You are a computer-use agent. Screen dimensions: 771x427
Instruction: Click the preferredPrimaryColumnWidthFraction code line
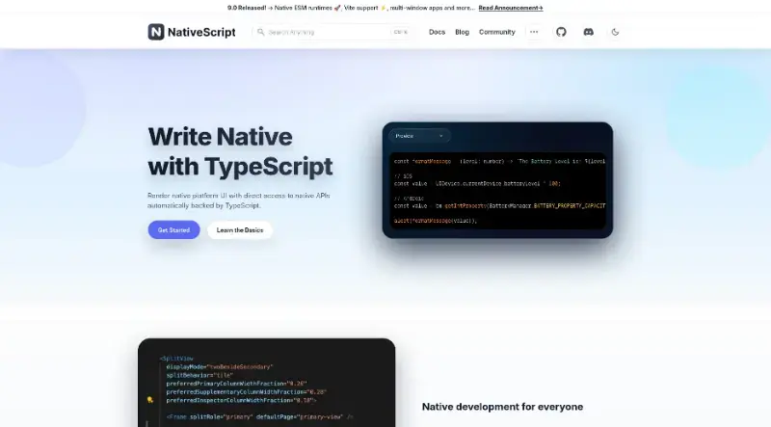(x=236, y=384)
